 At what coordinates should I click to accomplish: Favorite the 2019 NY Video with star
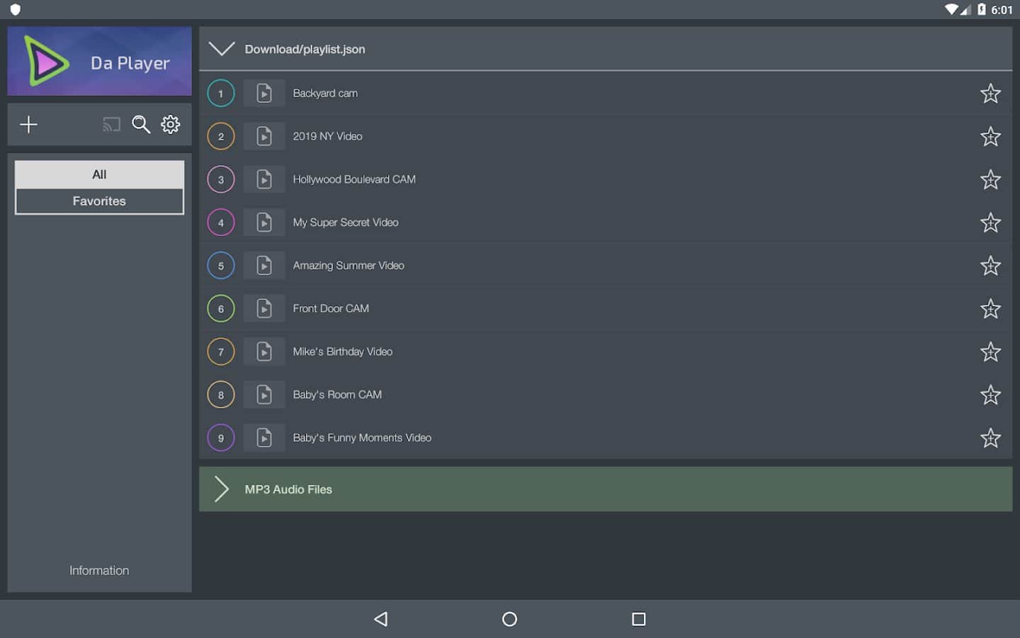tap(990, 136)
